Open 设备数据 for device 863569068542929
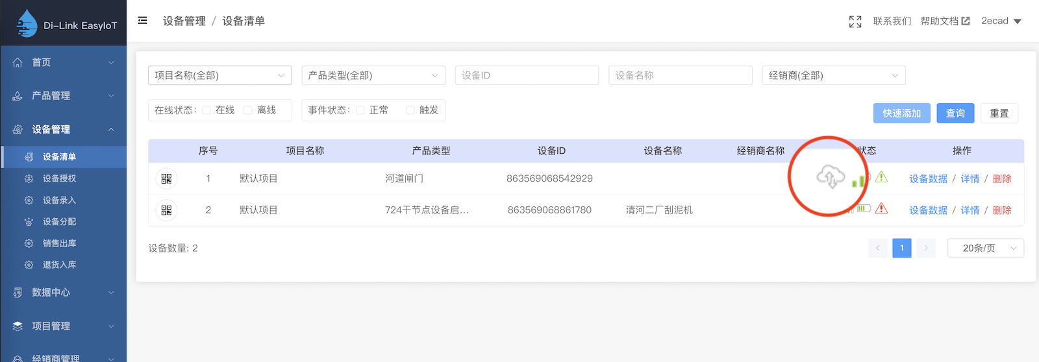The height and width of the screenshot is (362, 1039). 928,179
